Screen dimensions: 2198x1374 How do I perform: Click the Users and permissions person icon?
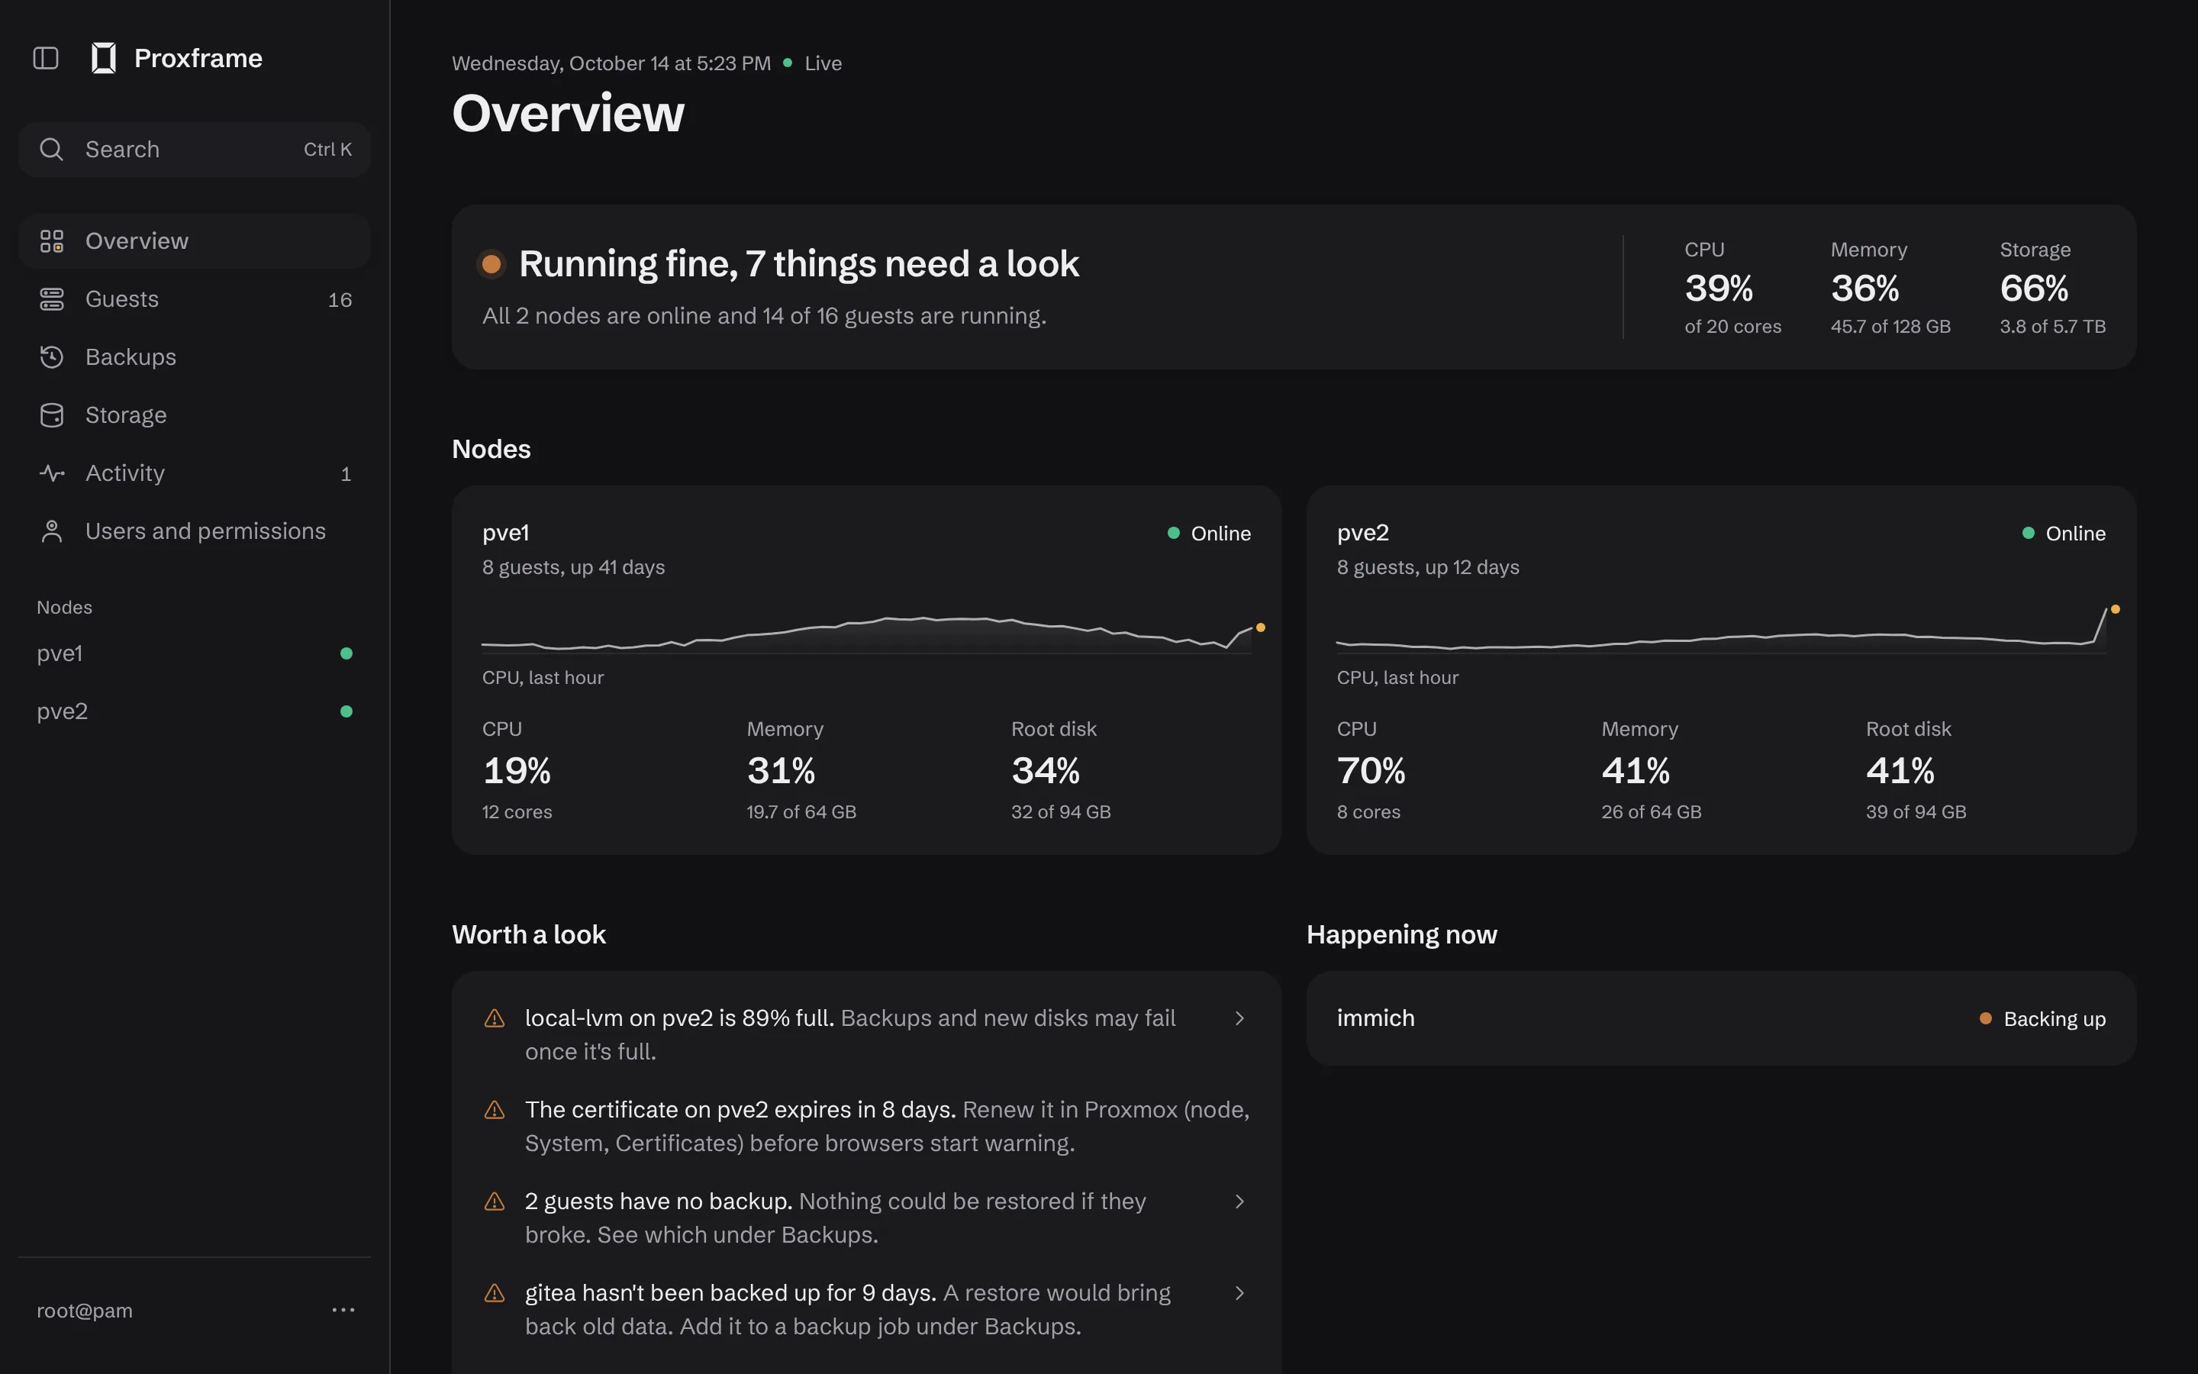(x=52, y=531)
